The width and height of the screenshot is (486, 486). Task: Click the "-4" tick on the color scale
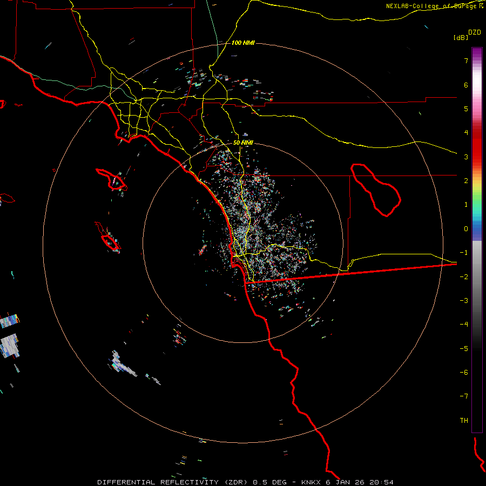pos(464,325)
